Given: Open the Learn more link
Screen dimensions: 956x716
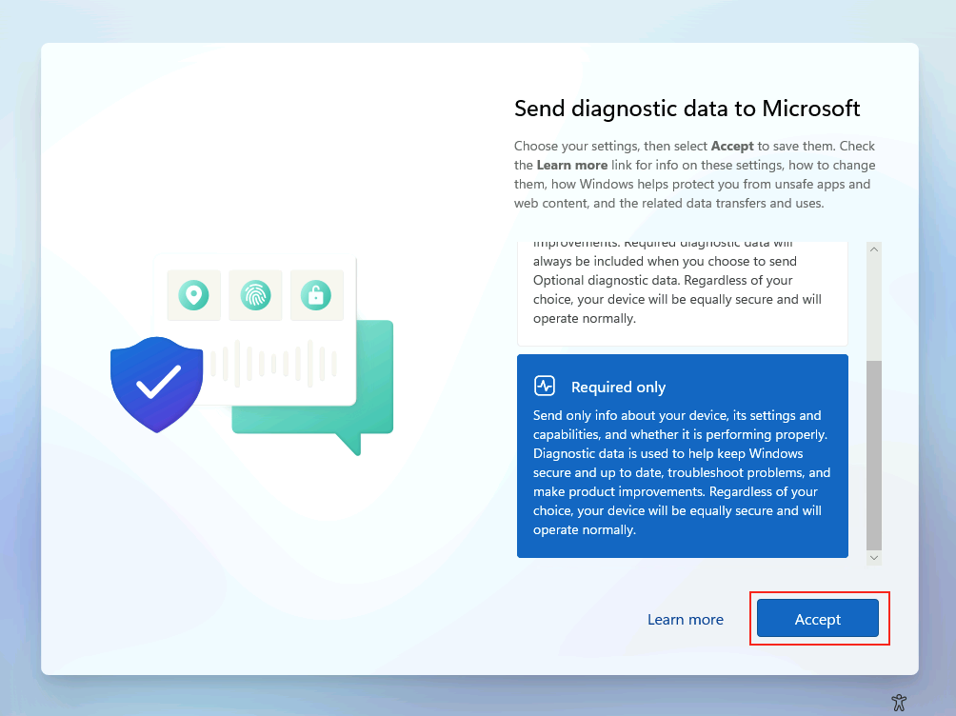Looking at the screenshot, I should 686,620.
